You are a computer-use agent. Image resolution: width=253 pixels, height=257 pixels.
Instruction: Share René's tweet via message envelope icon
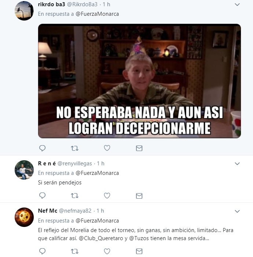(x=139, y=196)
